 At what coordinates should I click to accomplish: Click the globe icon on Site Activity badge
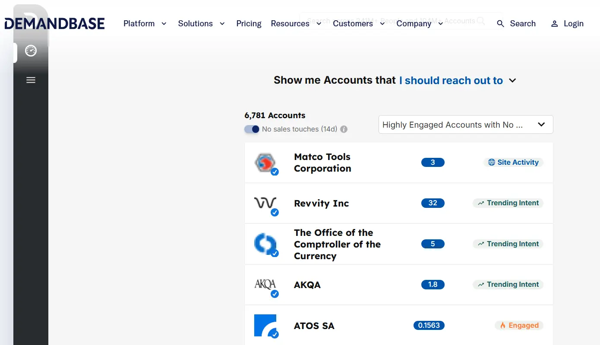click(492, 162)
